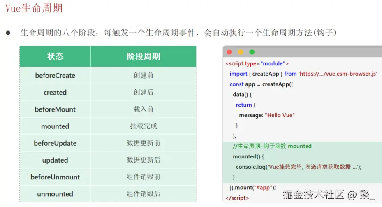Screen dimensions: 382x207
Task: Click the console.log code line
Action: click(x=299, y=167)
